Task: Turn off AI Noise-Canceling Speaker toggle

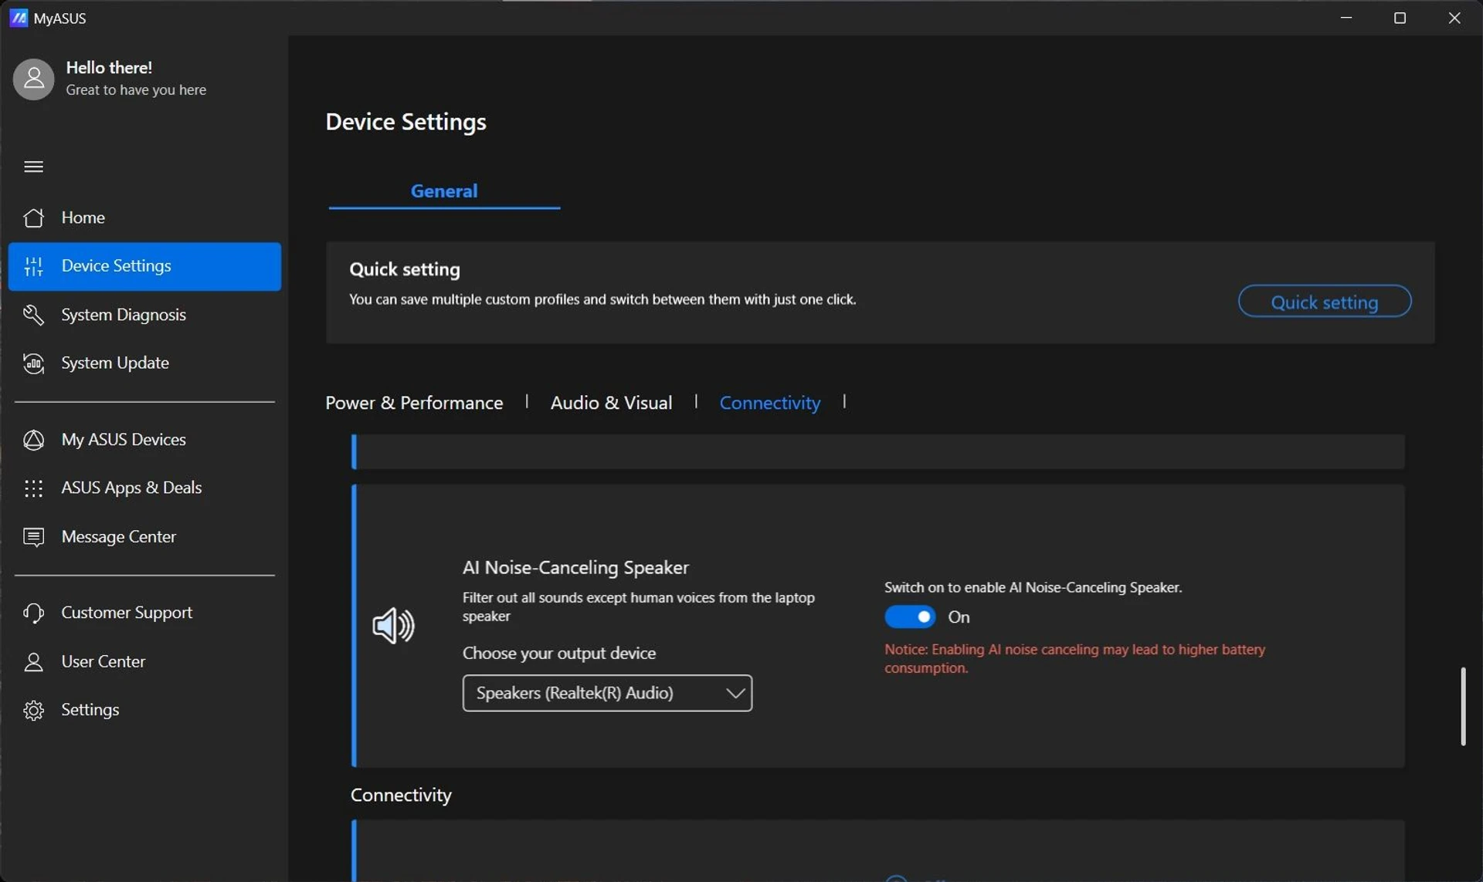Action: click(x=910, y=617)
